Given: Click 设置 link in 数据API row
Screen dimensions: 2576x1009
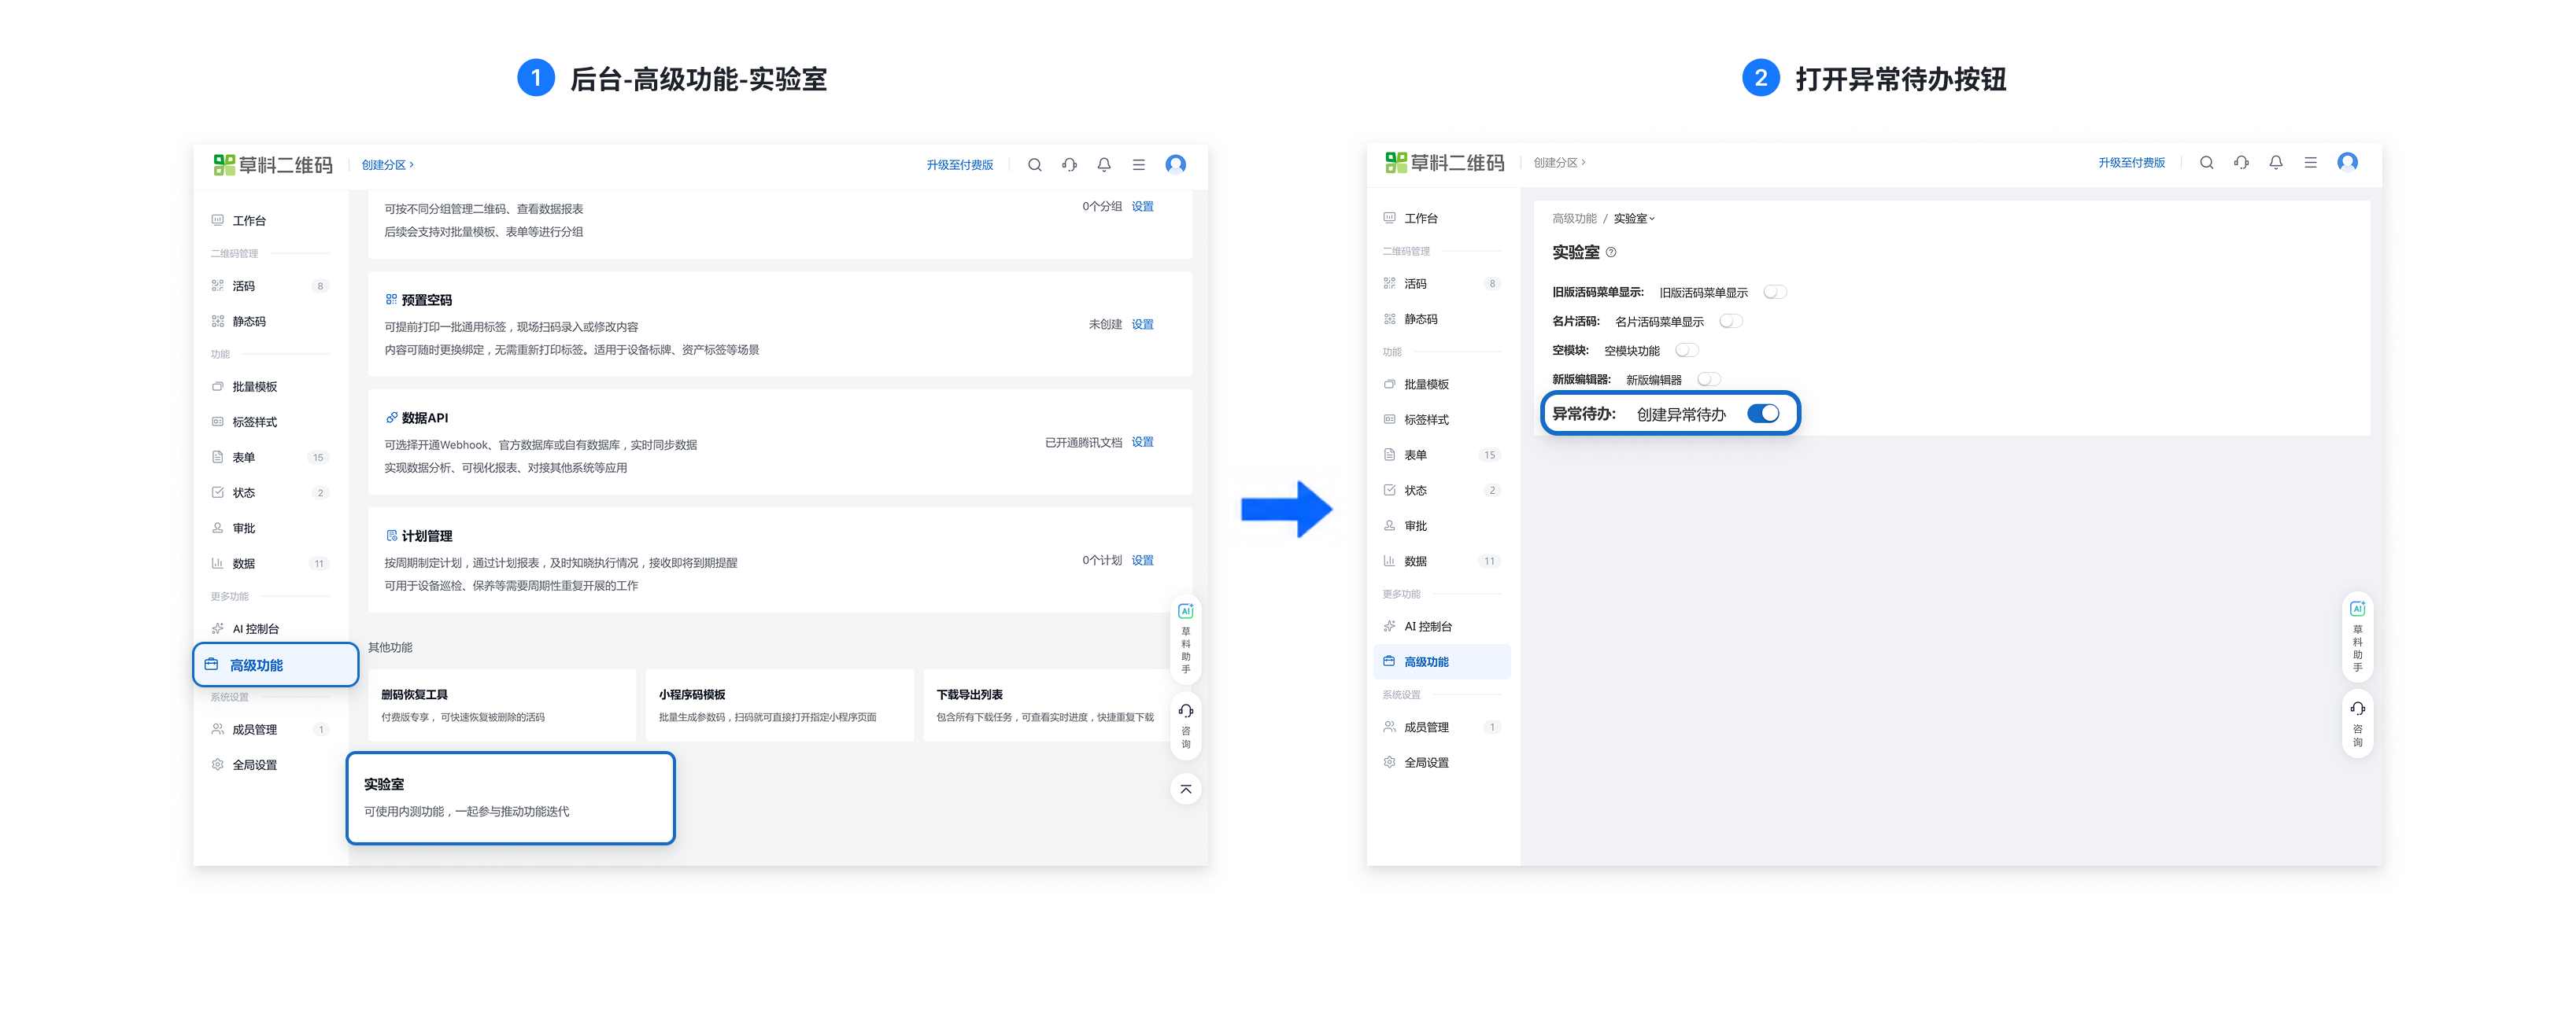Looking at the screenshot, I should (1142, 443).
